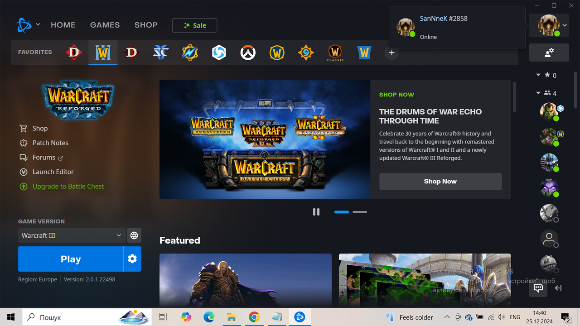
Task: Go to the SHOP tab
Action: (146, 25)
